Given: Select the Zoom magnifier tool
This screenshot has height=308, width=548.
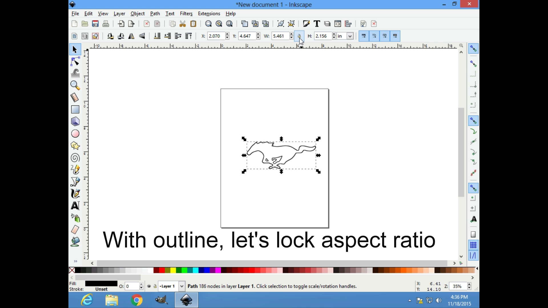Looking at the screenshot, I should click(x=75, y=85).
